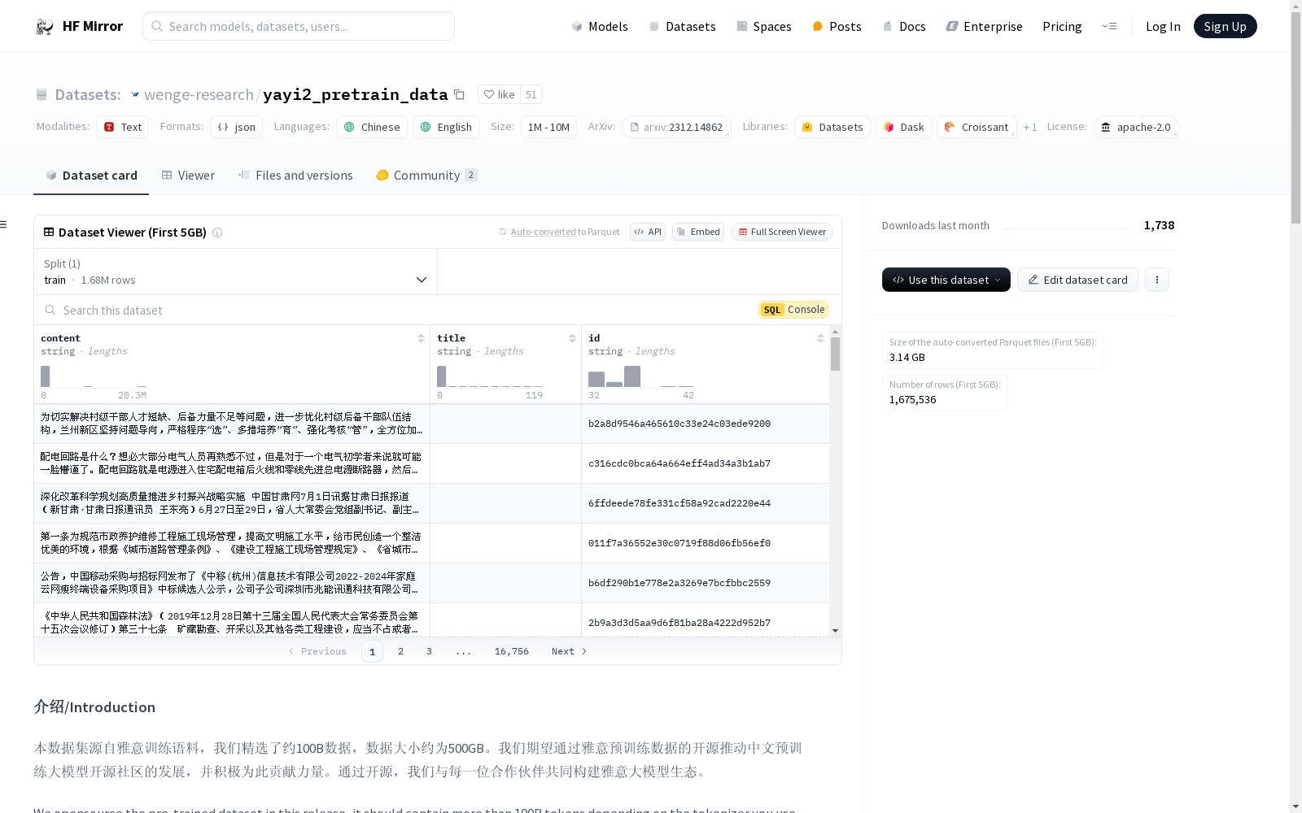Jump to last page 16,756
This screenshot has height=813, width=1302.
coord(512,651)
